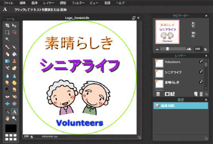213x144 pixels.
Task: Open the layer settings toggle icon
Action: pos(158,94)
